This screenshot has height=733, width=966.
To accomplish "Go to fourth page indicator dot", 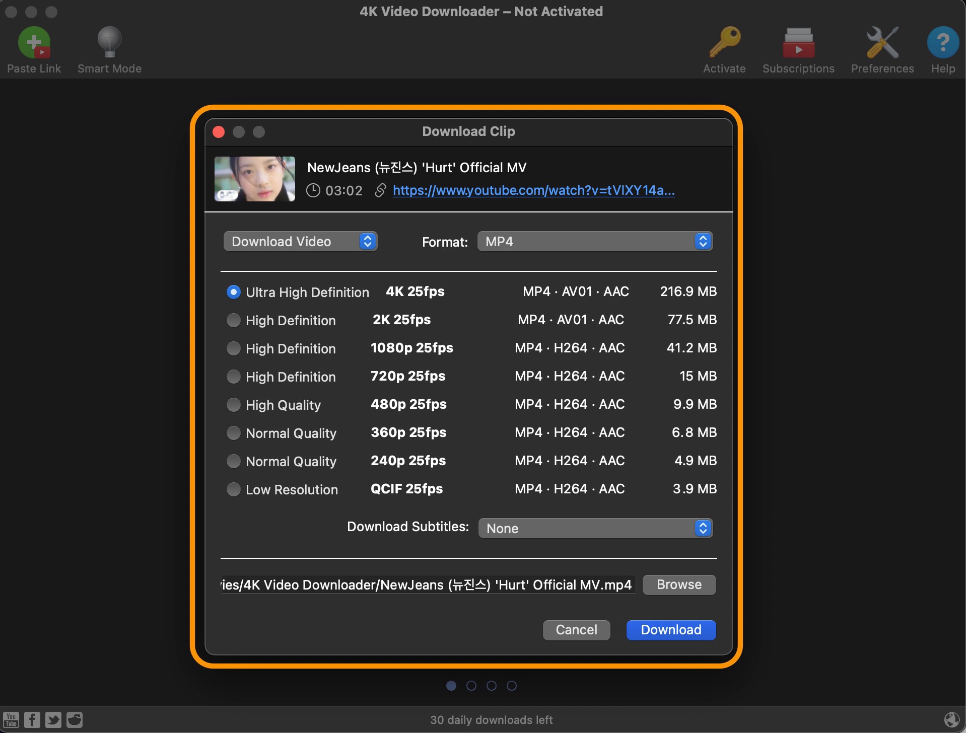I will point(512,686).
